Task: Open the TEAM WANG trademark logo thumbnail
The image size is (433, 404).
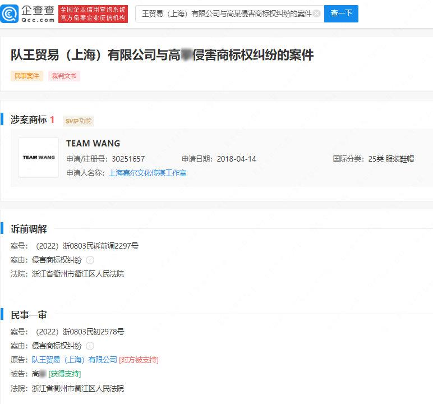Action: [39, 158]
